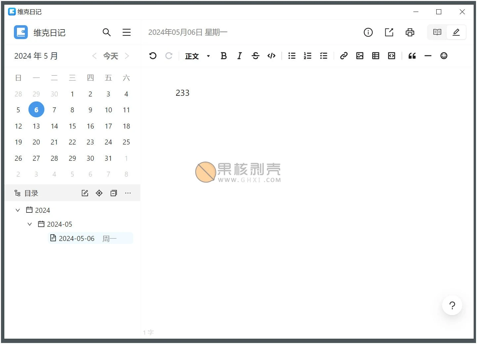The width and height of the screenshot is (477, 344).
Task: Select May 15 in the calendar
Action: click(x=72, y=126)
